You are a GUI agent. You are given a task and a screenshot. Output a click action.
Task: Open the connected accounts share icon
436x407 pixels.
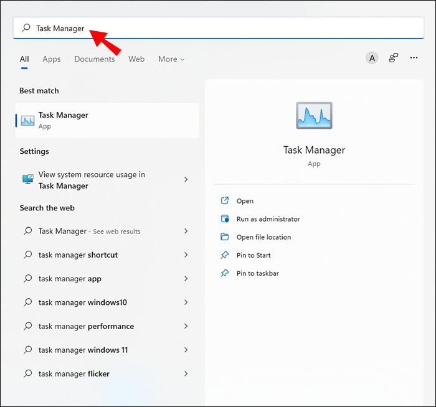tap(393, 58)
